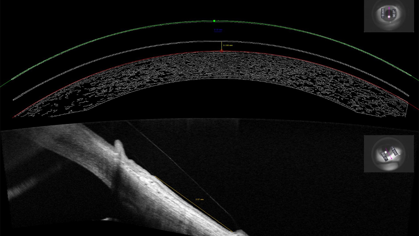
Task: Open the top-right eye preview thumbnail
Action: 391,16
